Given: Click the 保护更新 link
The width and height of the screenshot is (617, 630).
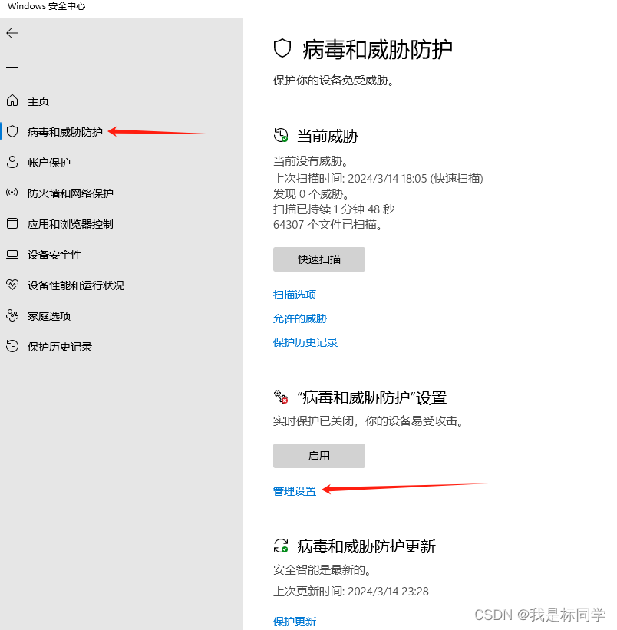Looking at the screenshot, I should point(295,622).
